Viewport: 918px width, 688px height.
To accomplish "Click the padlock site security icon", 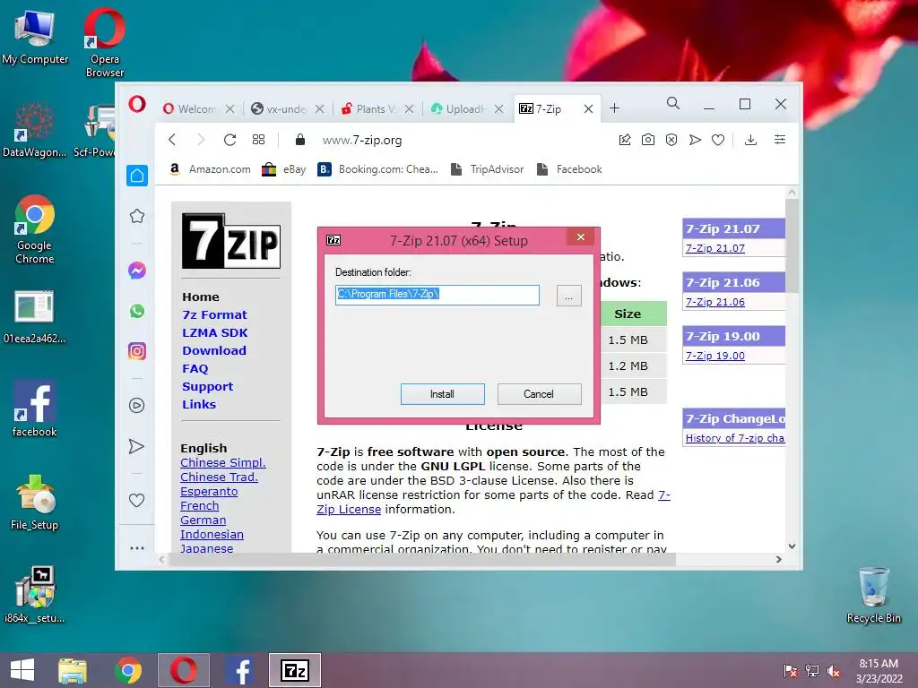I will point(299,139).
